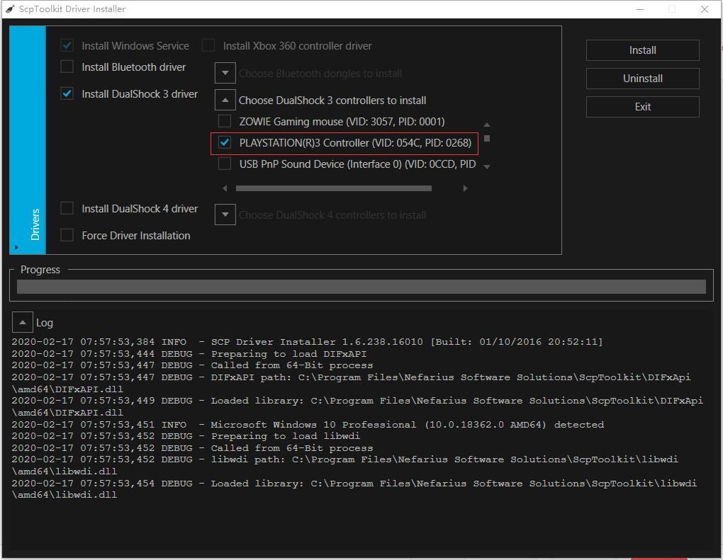723x560 pixels.
Task: Click the Microsoft Windows 10 Professional detected log line
Action: point(308,424)
